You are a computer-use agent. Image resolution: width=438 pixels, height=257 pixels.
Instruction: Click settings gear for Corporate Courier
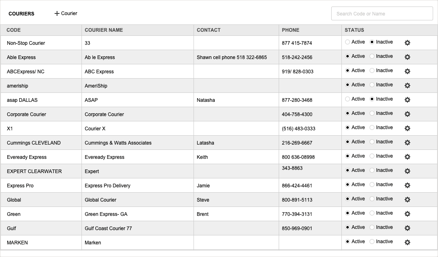click(407, 114)
